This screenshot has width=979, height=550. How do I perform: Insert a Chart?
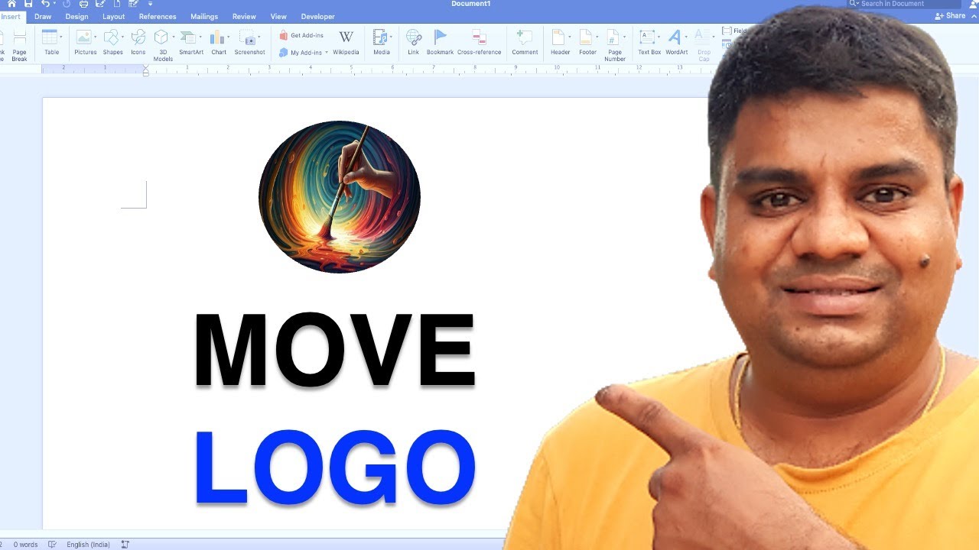coord(219,42)
